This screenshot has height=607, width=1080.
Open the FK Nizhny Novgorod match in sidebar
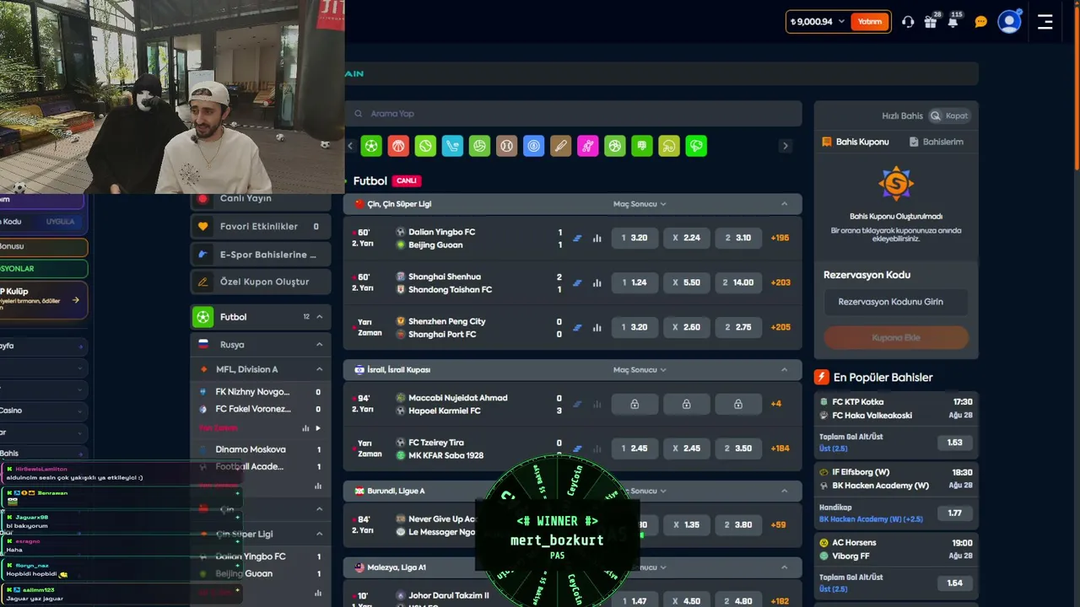(261, 392)
